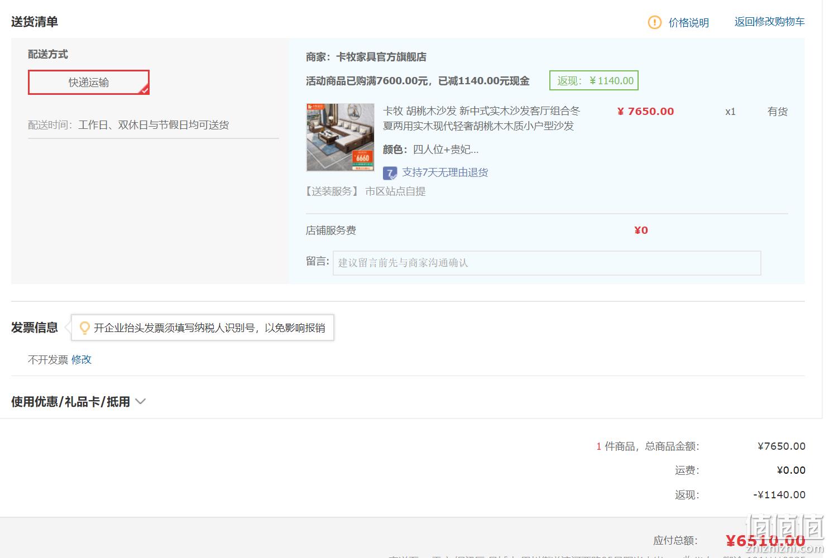
Task: Click the 发票信息 section heading
Action: tap(35, 328)
